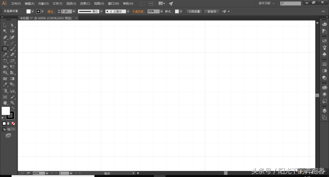Open the zoom level dropdown in status bar

pyautogui.click(x=47, y=173)
